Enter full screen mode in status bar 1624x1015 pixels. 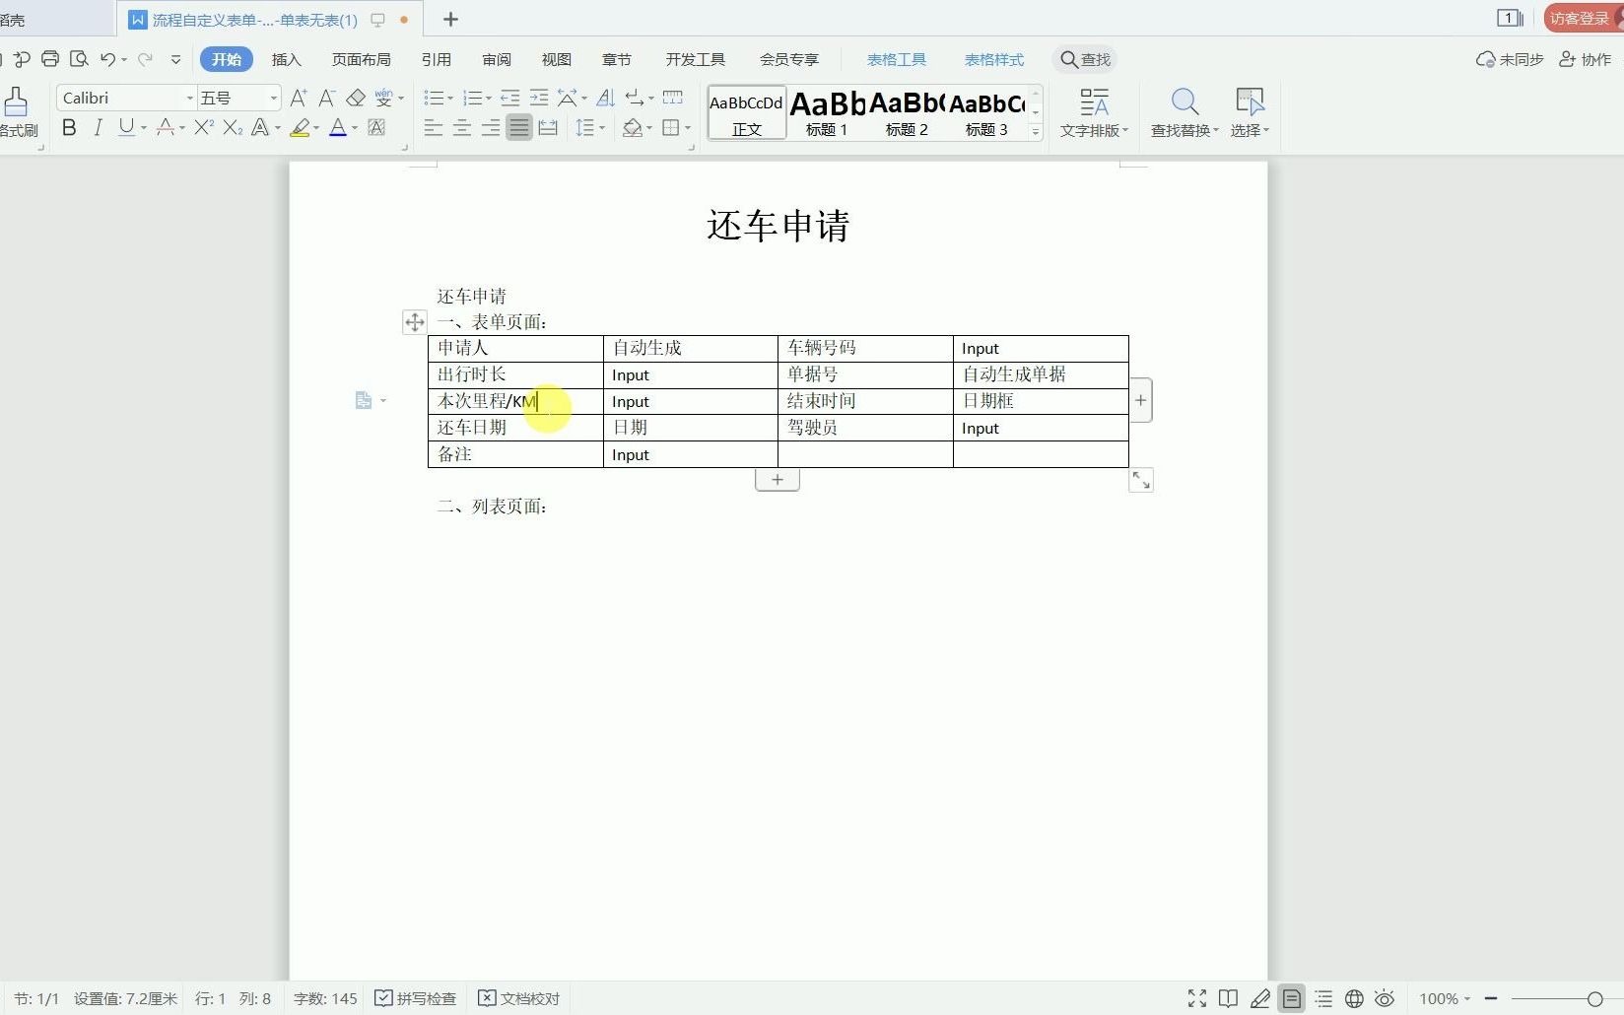pyautogui.click(x=1197, y=998)
